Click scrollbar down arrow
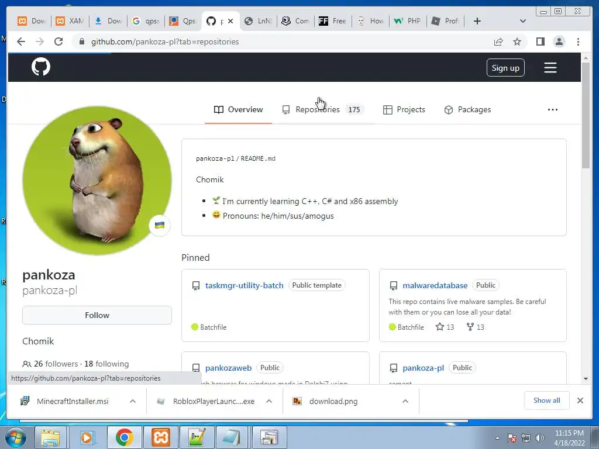Image resolution: width=599 pixels, height=449 pixels. tap(586, 379)
